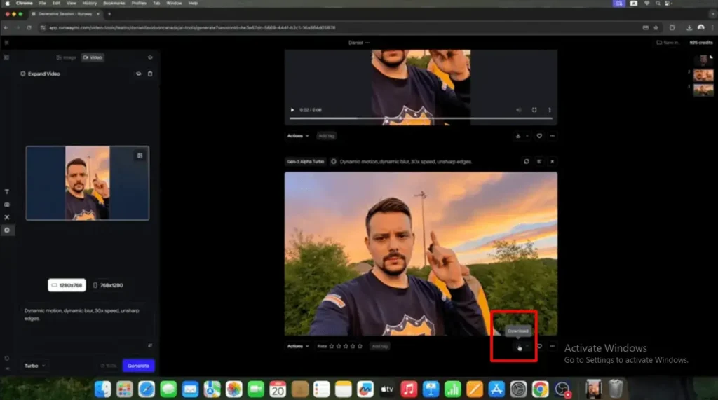Click the presets icon right of the Video tab
The image size is (718, 400).
coord(150,57)
